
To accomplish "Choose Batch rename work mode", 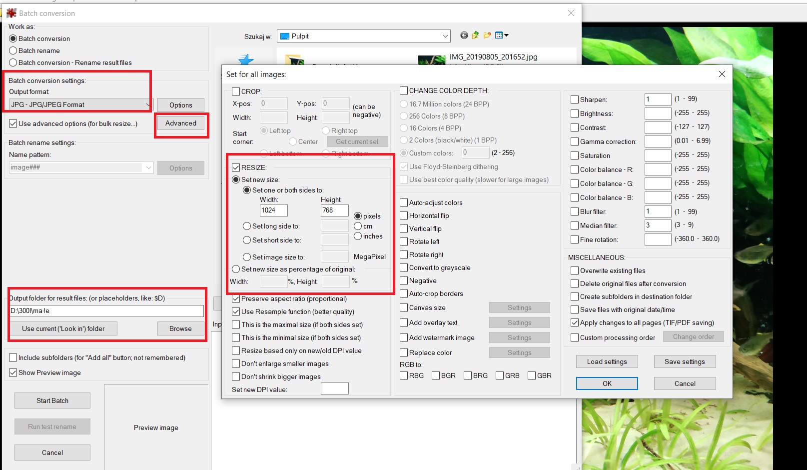I will coord(13,50).
